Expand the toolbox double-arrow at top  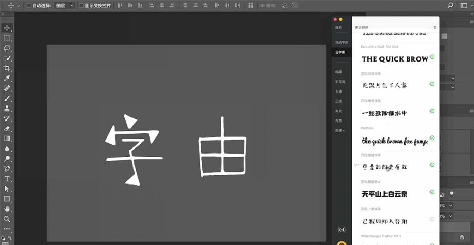click(x=3, y=14)
